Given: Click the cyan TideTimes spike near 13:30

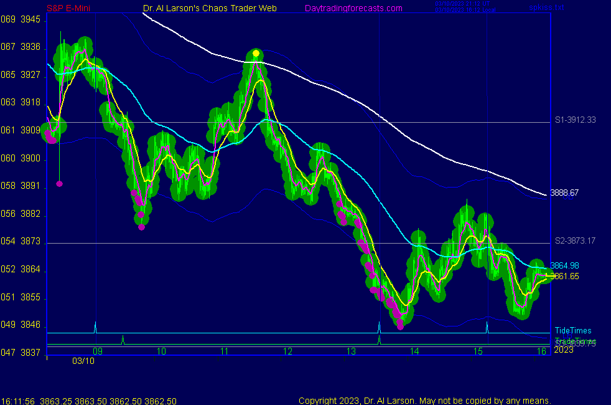Looking at the screenshot, I should (x=379, y=327).
